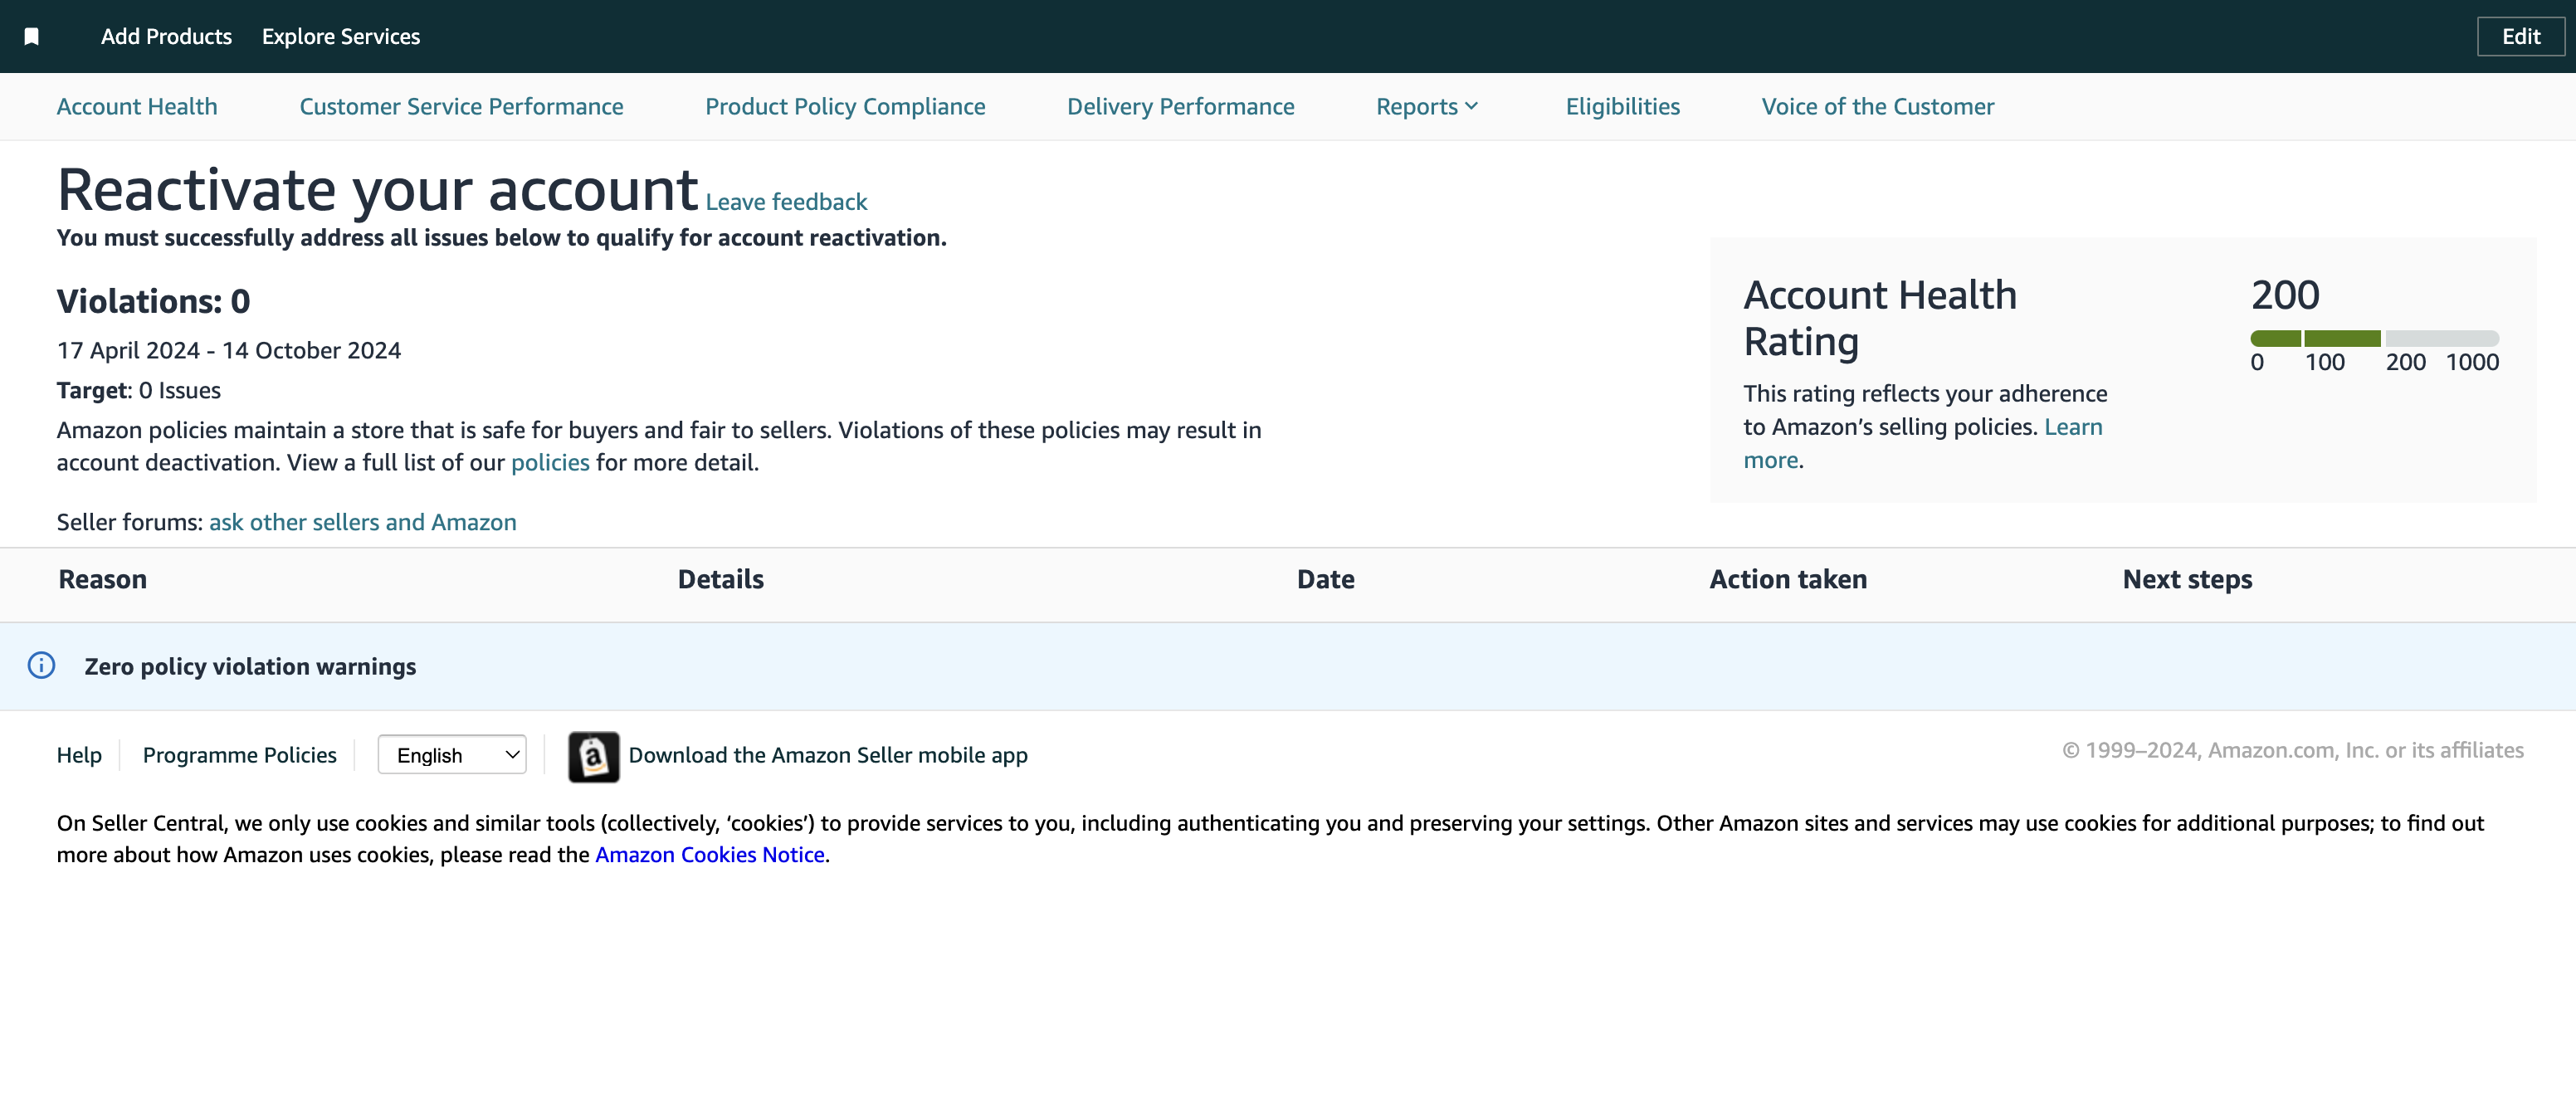Open the Eligibilities tab
The height and width of the screenshot is (1102, 2576).
pos(1622,106)
